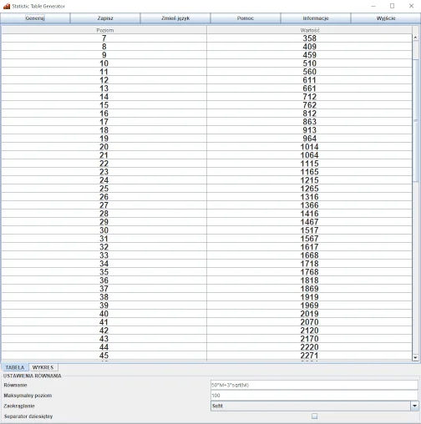Switch to the TABELA tab
This screenshot has width=421, height=424.
(15, 367)
